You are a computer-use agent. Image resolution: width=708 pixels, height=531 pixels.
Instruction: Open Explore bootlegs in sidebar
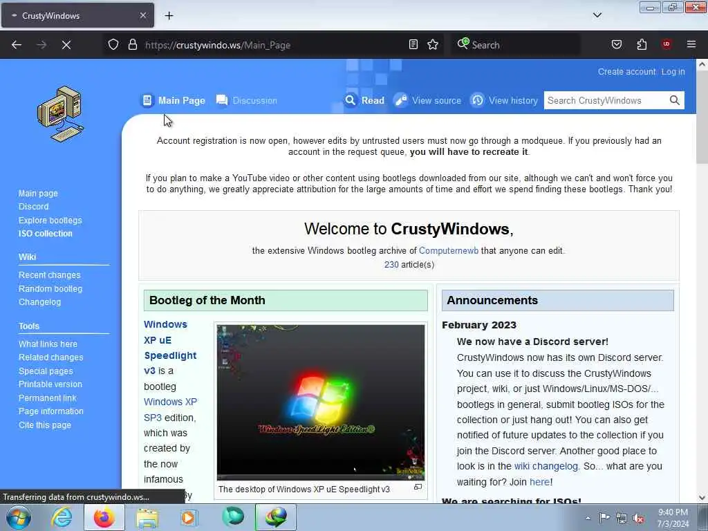pos(50,220)
